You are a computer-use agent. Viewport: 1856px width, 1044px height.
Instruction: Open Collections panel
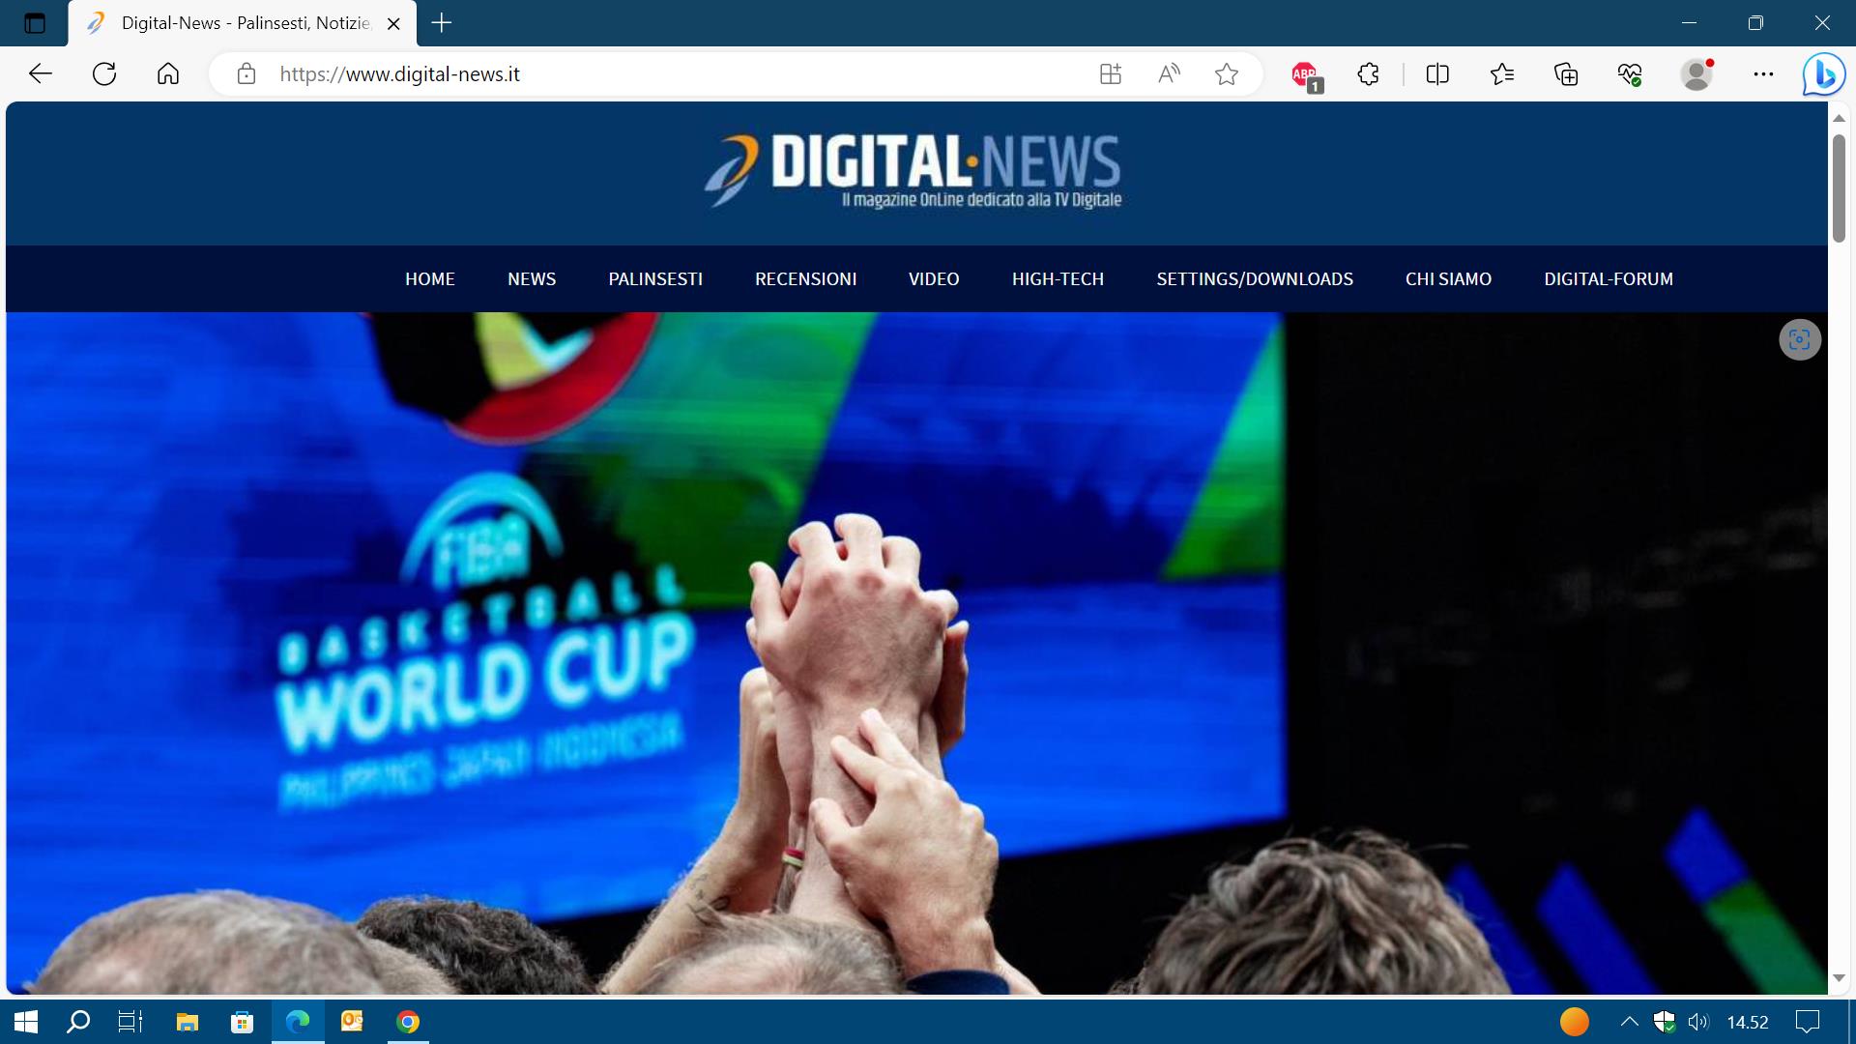point(1566,73)
